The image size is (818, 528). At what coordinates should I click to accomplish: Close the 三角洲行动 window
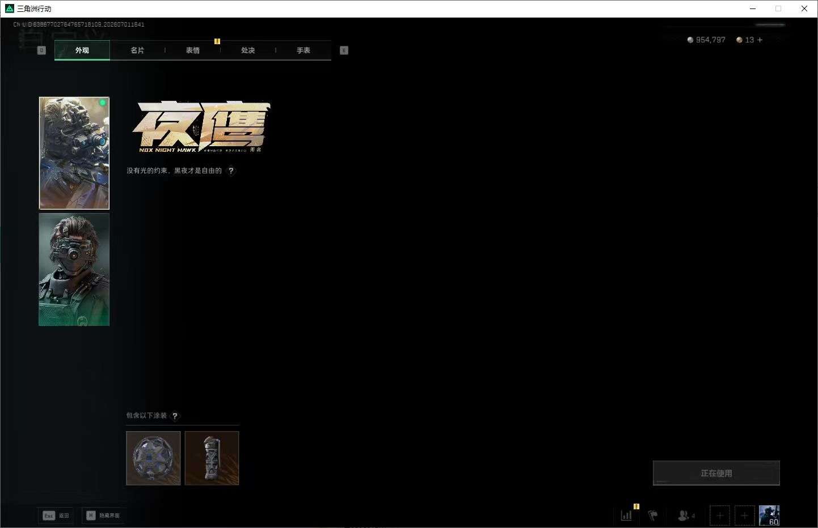point(804,8)
